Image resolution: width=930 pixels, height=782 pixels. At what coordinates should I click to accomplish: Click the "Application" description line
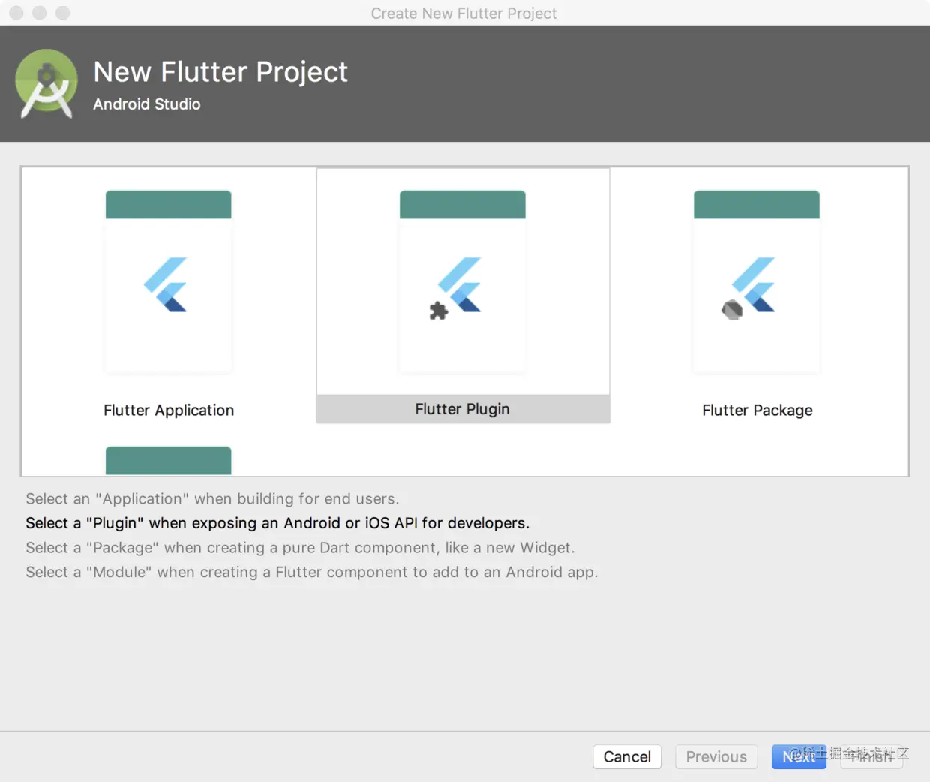[212, 498]
